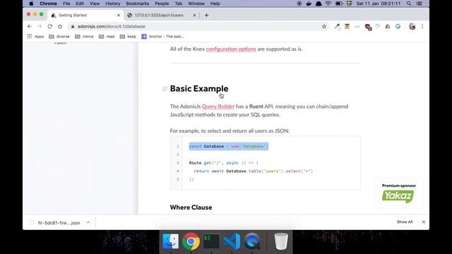Image resolution: width=452 pixels, height=254 pixels.
Task: Open the downloaded fir-5dc61 json file
Action: pyautogui.click(x=55, y=223)
